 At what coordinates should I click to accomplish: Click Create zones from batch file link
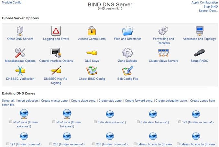pos(203,101)
